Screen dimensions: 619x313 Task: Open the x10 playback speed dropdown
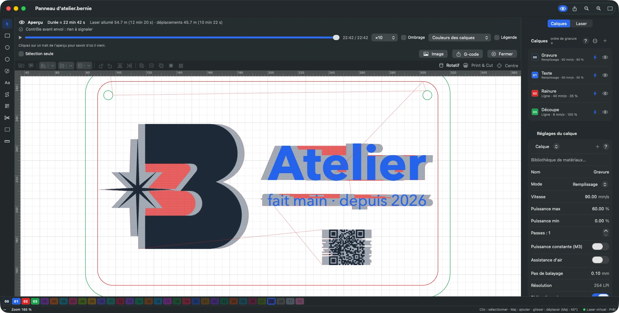[x=384, y=37]
